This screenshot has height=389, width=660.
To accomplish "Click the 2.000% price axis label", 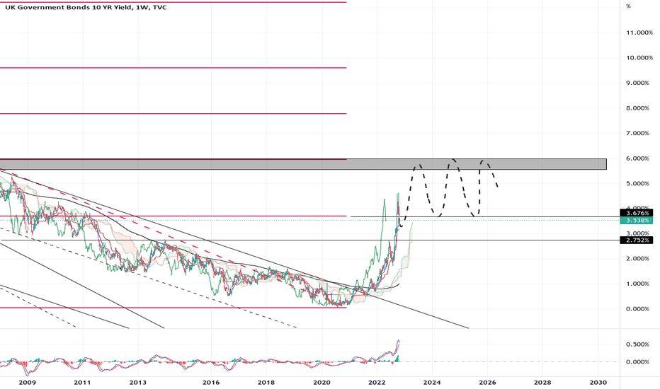I will click(x=639, y=259).
